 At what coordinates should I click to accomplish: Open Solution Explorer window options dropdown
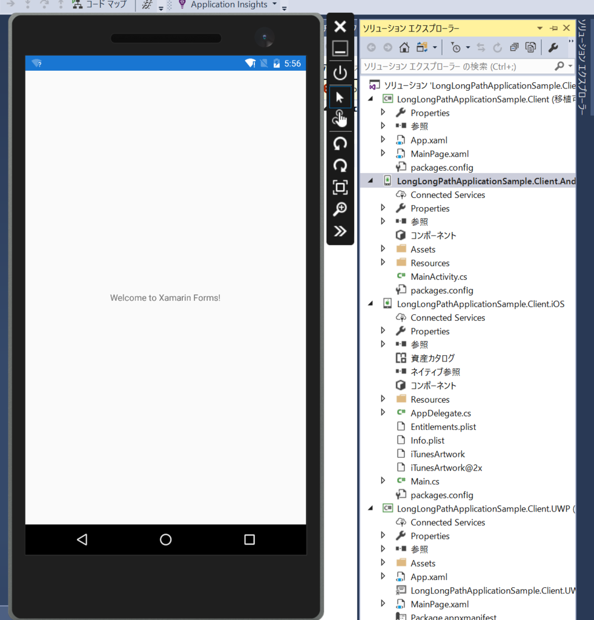point(540,28)
